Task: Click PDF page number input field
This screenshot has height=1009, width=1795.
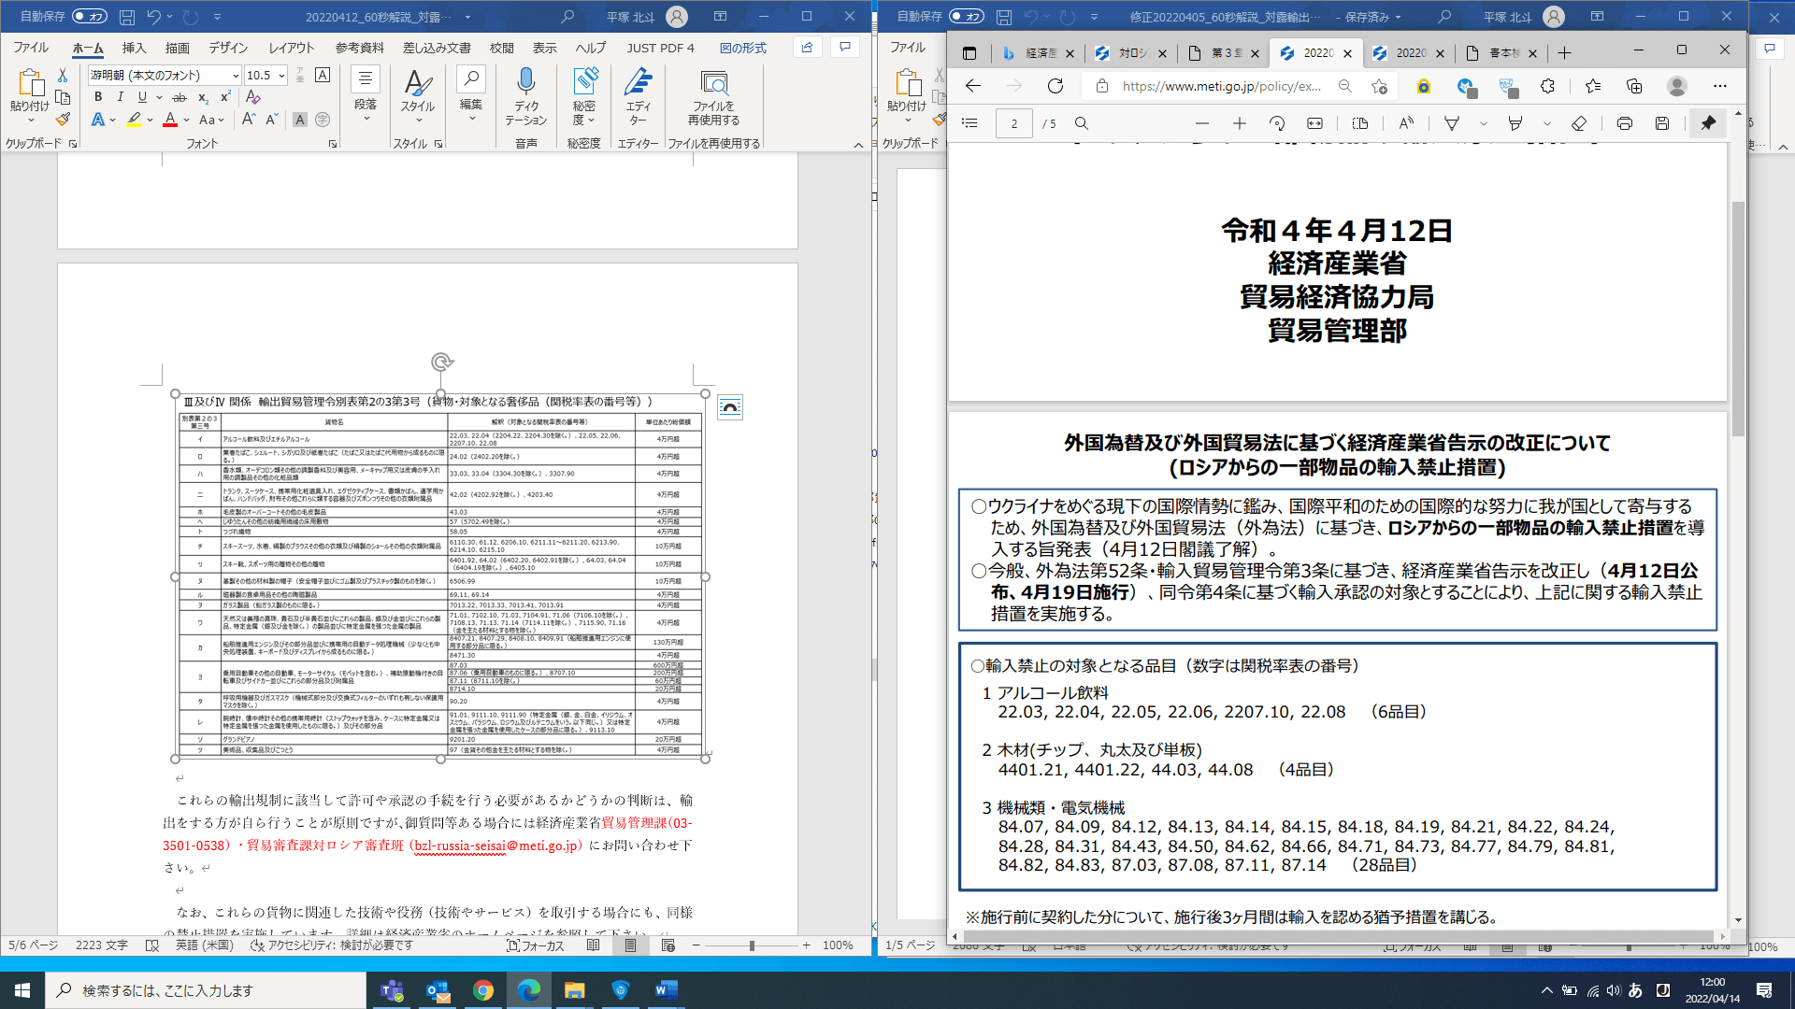Action: click(1014, 123)
